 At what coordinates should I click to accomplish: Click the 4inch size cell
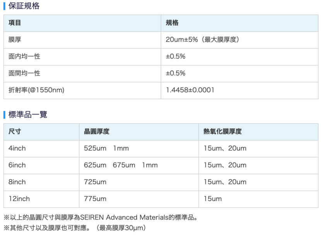[17, 148]
